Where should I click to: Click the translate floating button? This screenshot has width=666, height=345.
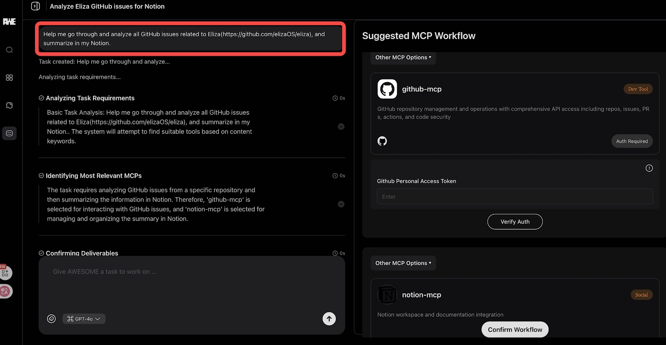click(5, 291)
